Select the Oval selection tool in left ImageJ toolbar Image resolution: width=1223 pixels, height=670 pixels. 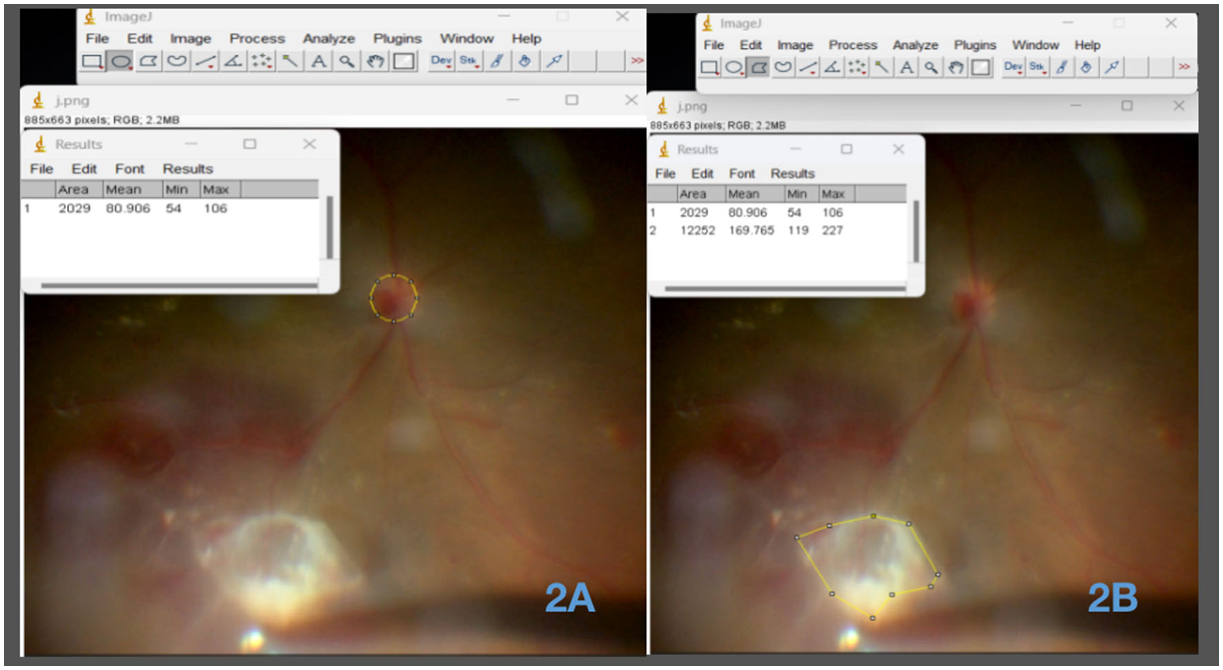121,61
